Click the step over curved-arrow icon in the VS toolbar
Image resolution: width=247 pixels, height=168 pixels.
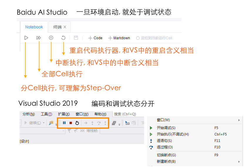[x=99, y=123]
